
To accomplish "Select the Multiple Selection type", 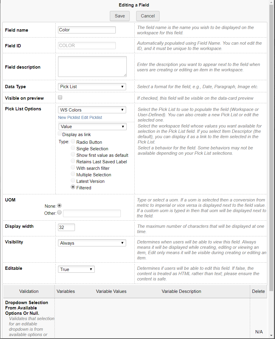I will coord(73,174).
